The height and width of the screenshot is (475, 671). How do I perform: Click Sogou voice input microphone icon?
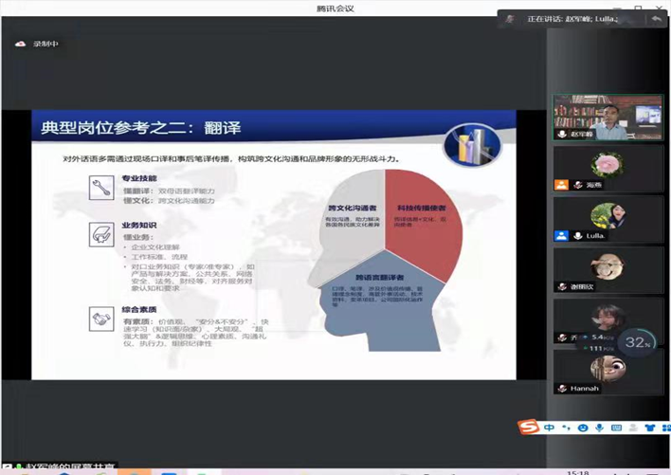598,429
